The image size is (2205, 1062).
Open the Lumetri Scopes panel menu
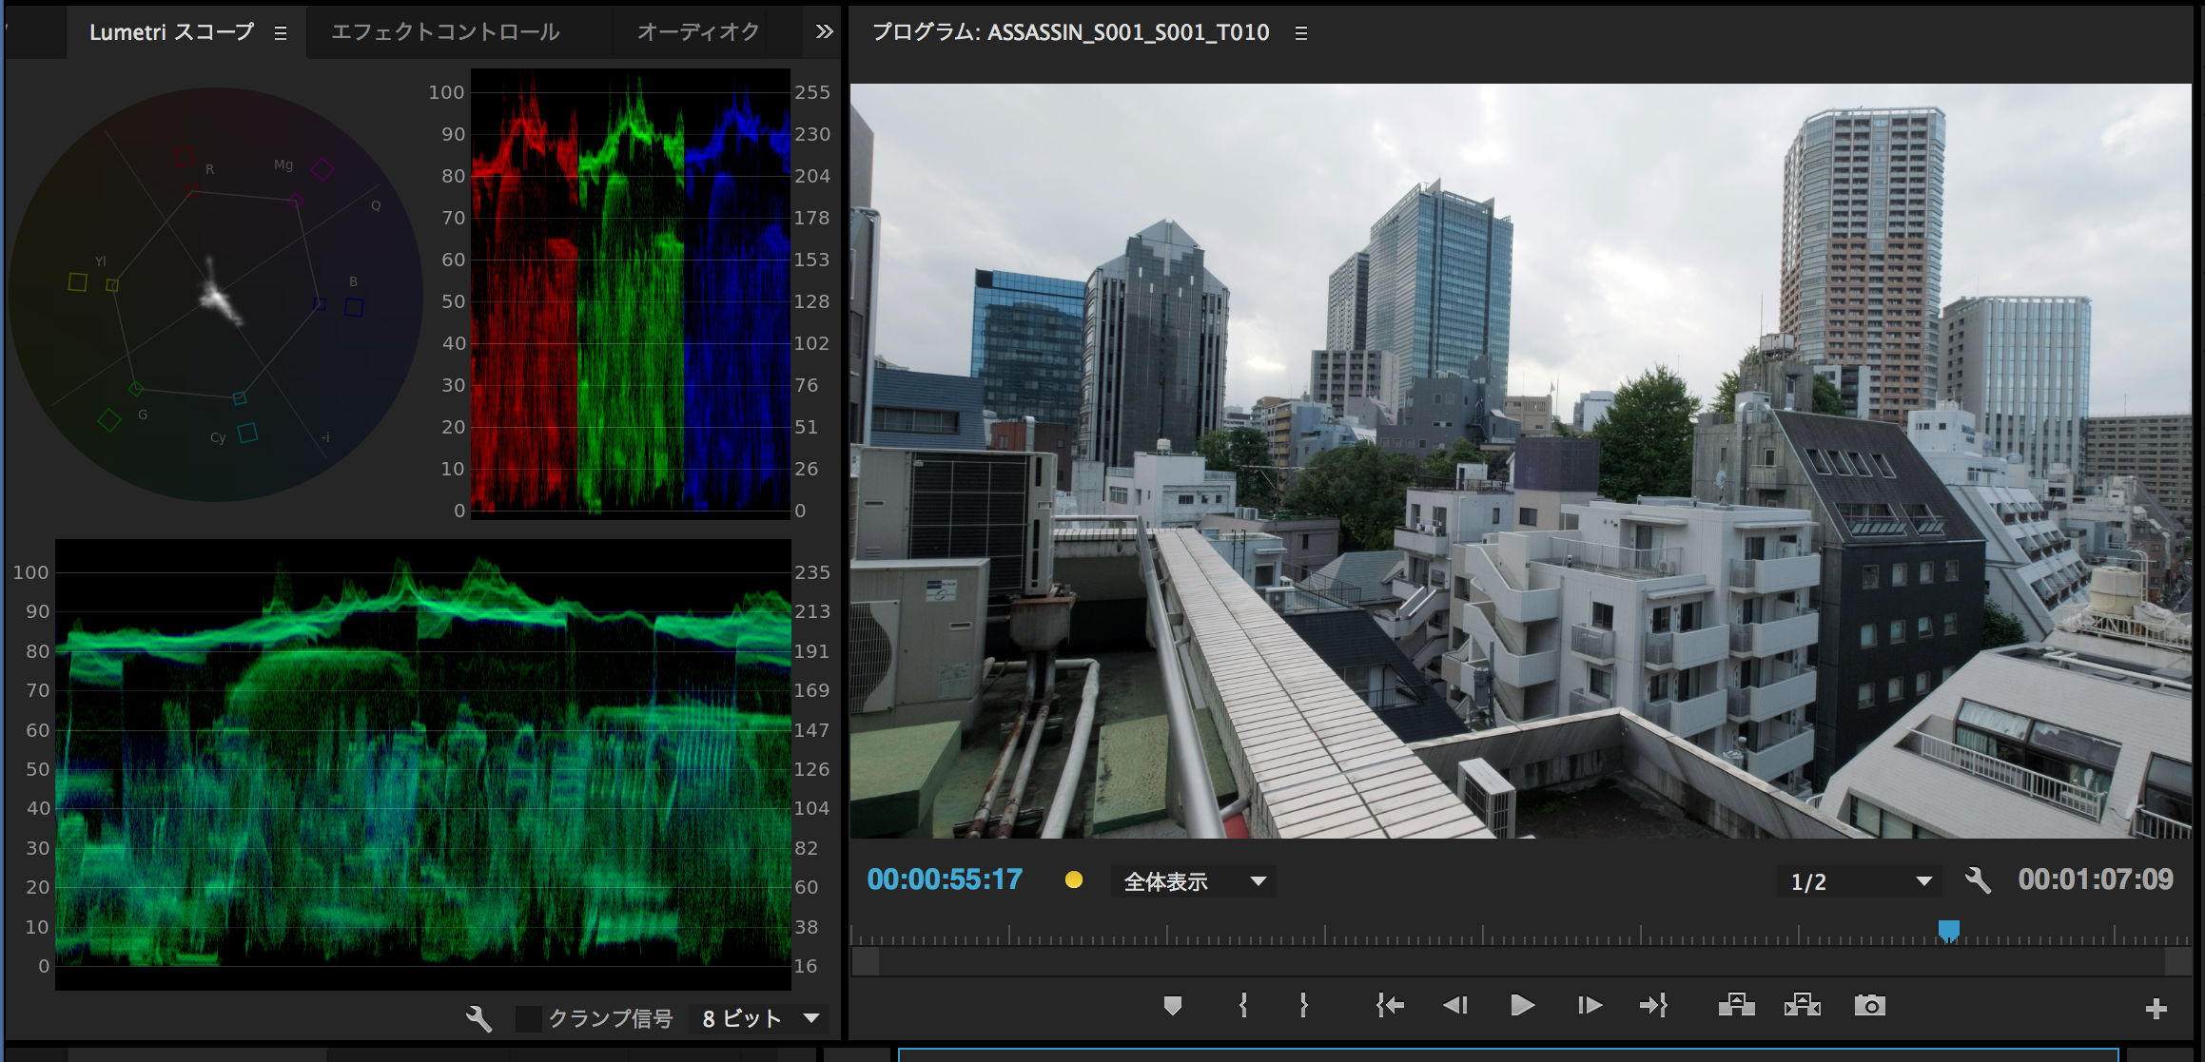281,33
